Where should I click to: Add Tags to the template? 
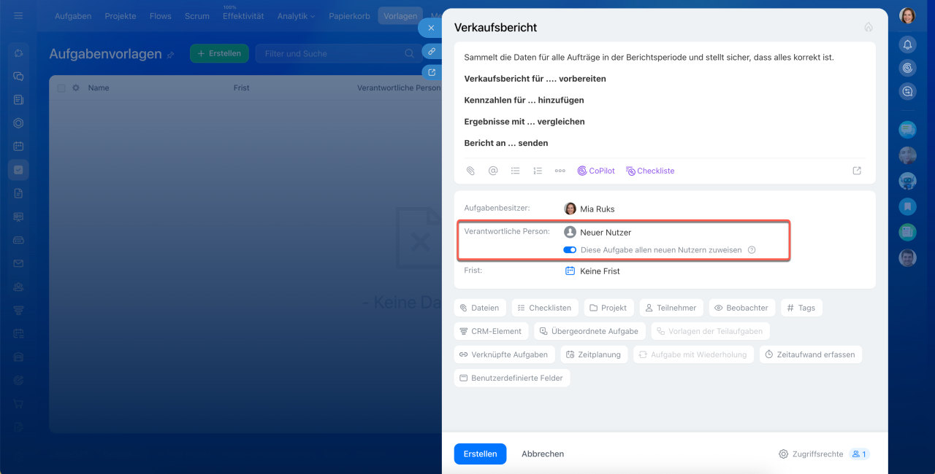pos(801,308)
